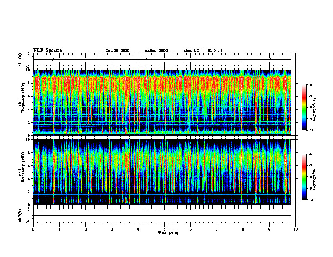Screen dimensions: 333x257
Task: Select the ch.1 "Frequency (kHz)" axis label
Action: tap(23, 97)
